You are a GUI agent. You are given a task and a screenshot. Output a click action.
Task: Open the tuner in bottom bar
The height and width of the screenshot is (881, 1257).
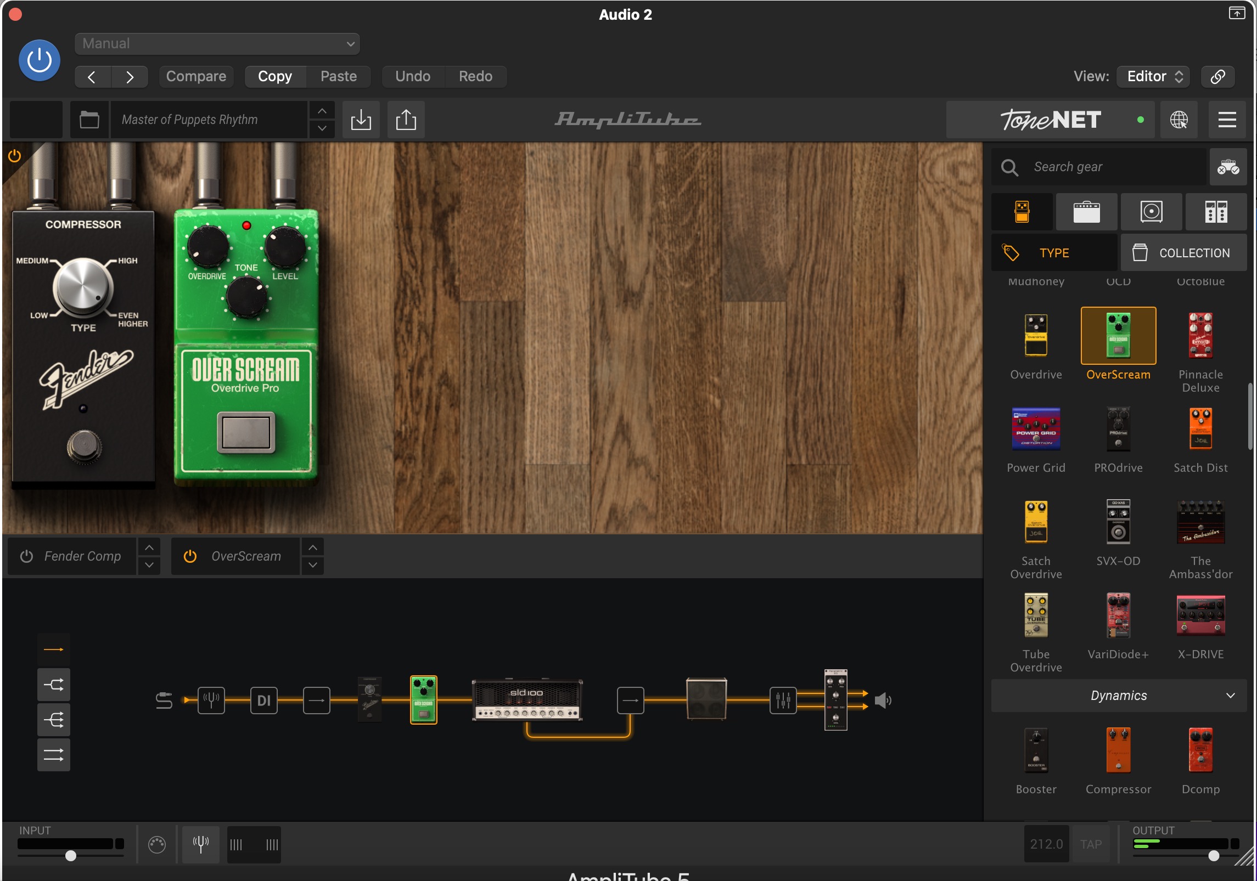tap(201, 845)
